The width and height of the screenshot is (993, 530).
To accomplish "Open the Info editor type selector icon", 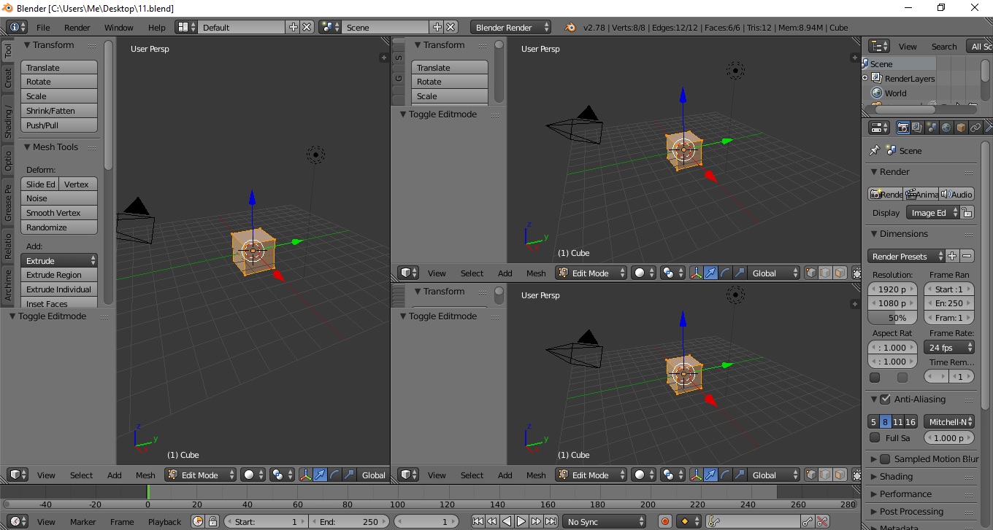I will pos(18,27).
